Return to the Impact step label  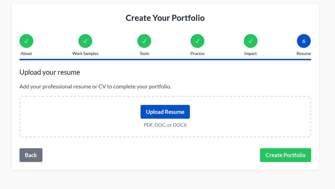pos(250,54)
